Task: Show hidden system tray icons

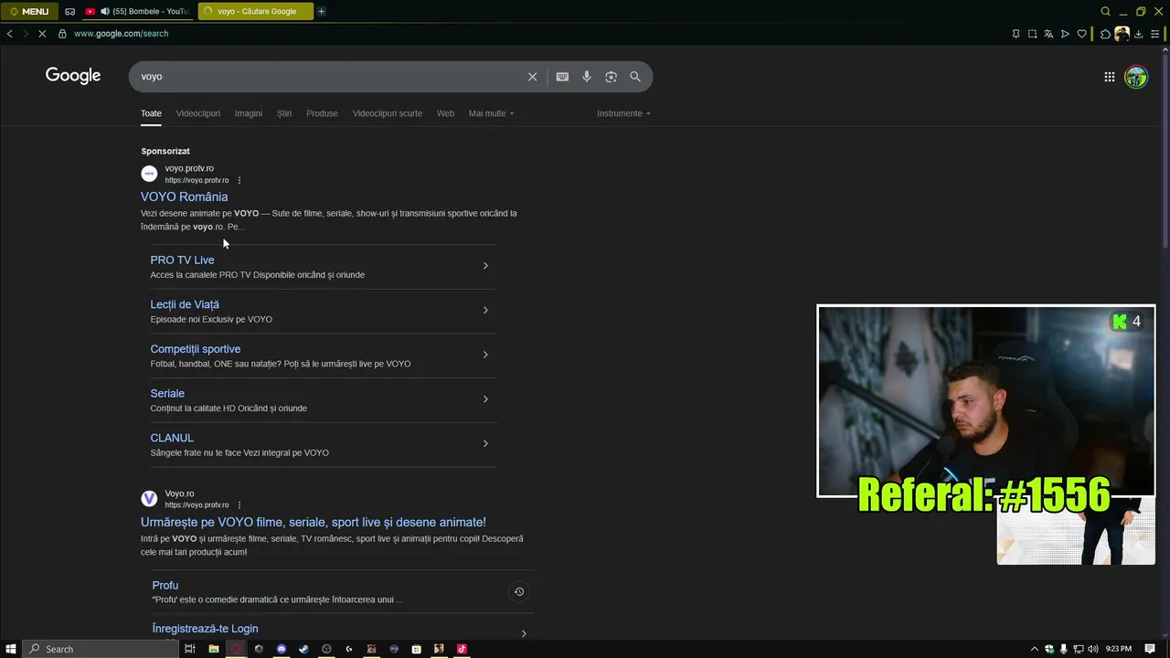Action: tap(1035, 649)
